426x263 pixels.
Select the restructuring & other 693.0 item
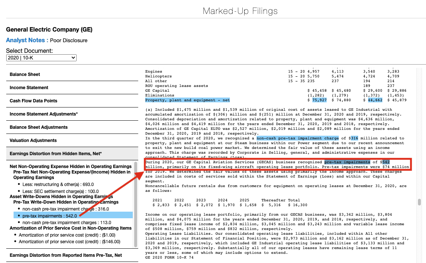click(58, 185)
